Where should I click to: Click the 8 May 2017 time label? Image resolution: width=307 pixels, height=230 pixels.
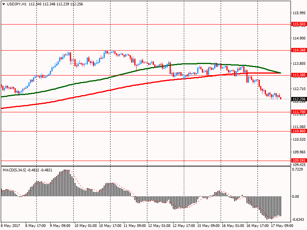[11, 226]
